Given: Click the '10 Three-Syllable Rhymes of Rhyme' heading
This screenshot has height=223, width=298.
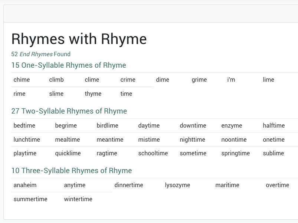Looking at the screenshot, I should 72,170.
